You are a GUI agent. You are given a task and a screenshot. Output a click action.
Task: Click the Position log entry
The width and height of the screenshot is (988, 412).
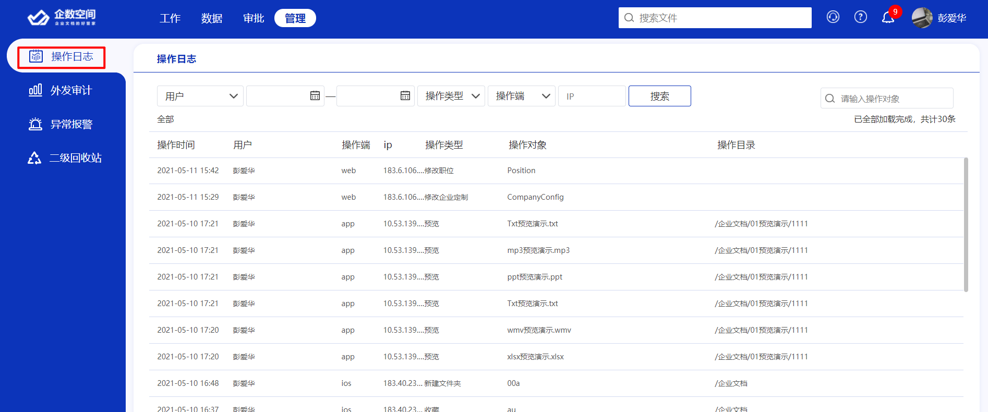pos(521,171)
